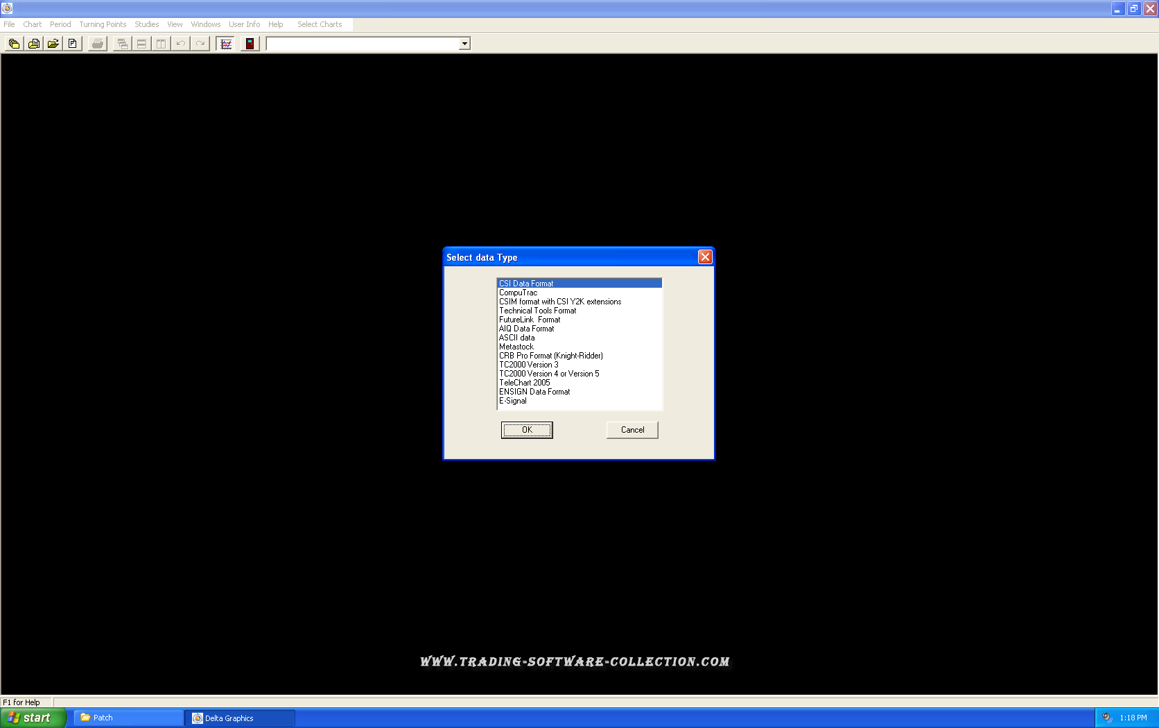Click the undo arrow toolbar icon

(180, 44)
